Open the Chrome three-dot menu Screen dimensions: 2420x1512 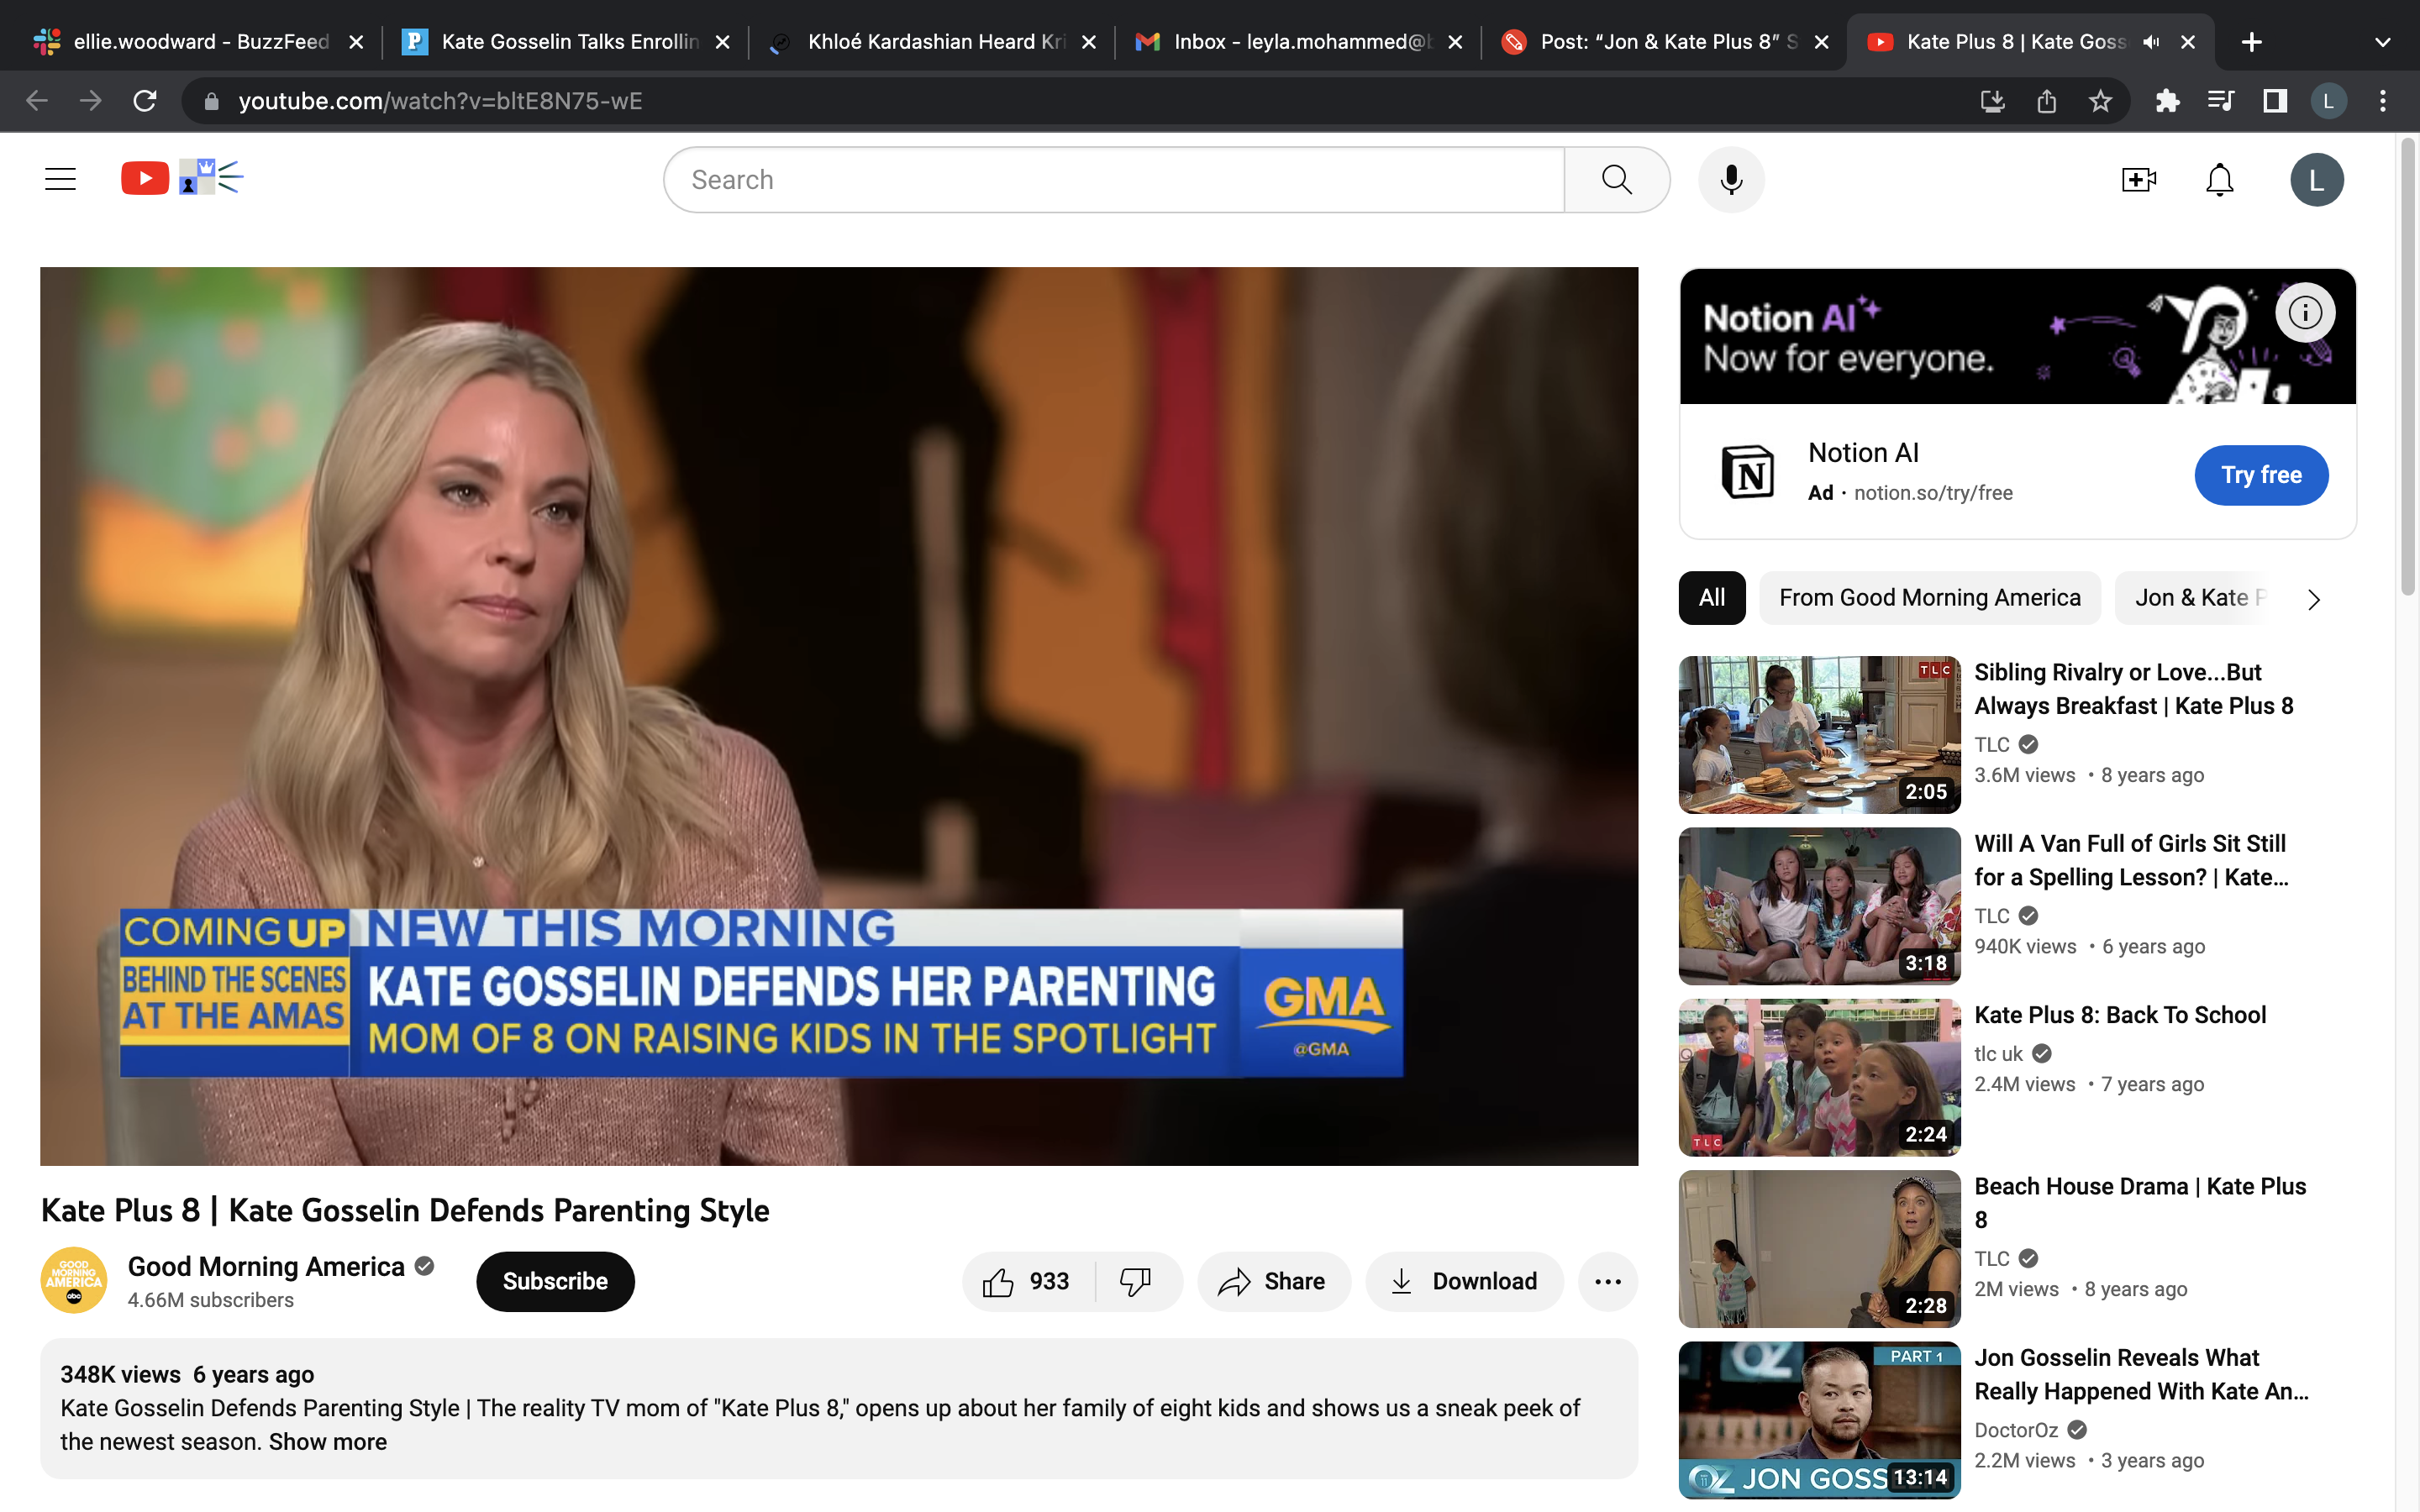click(2383, 101)
